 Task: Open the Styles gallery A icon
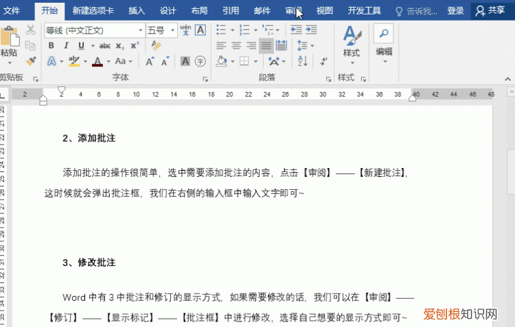[352, 36]
